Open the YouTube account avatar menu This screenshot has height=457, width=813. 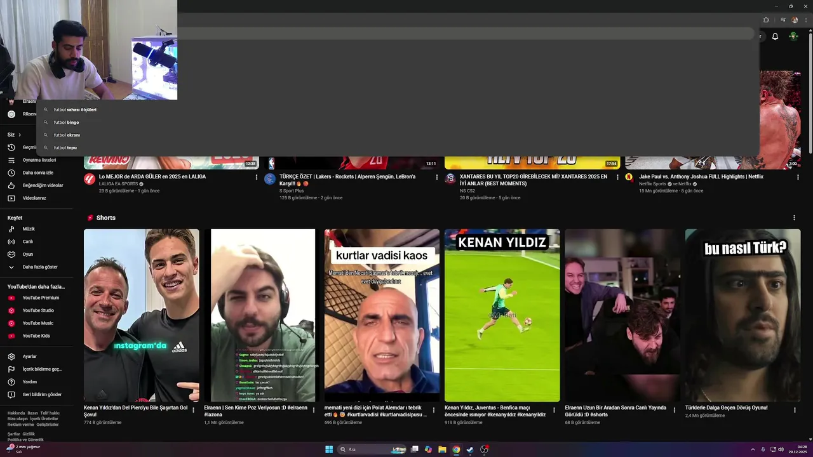click(x=793, y=36)
